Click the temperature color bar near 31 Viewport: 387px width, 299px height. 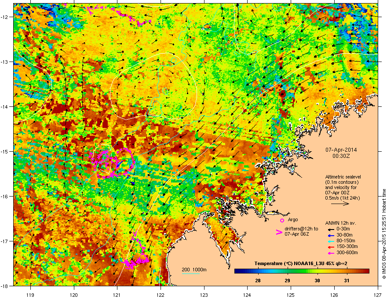[x=347, y=271]
